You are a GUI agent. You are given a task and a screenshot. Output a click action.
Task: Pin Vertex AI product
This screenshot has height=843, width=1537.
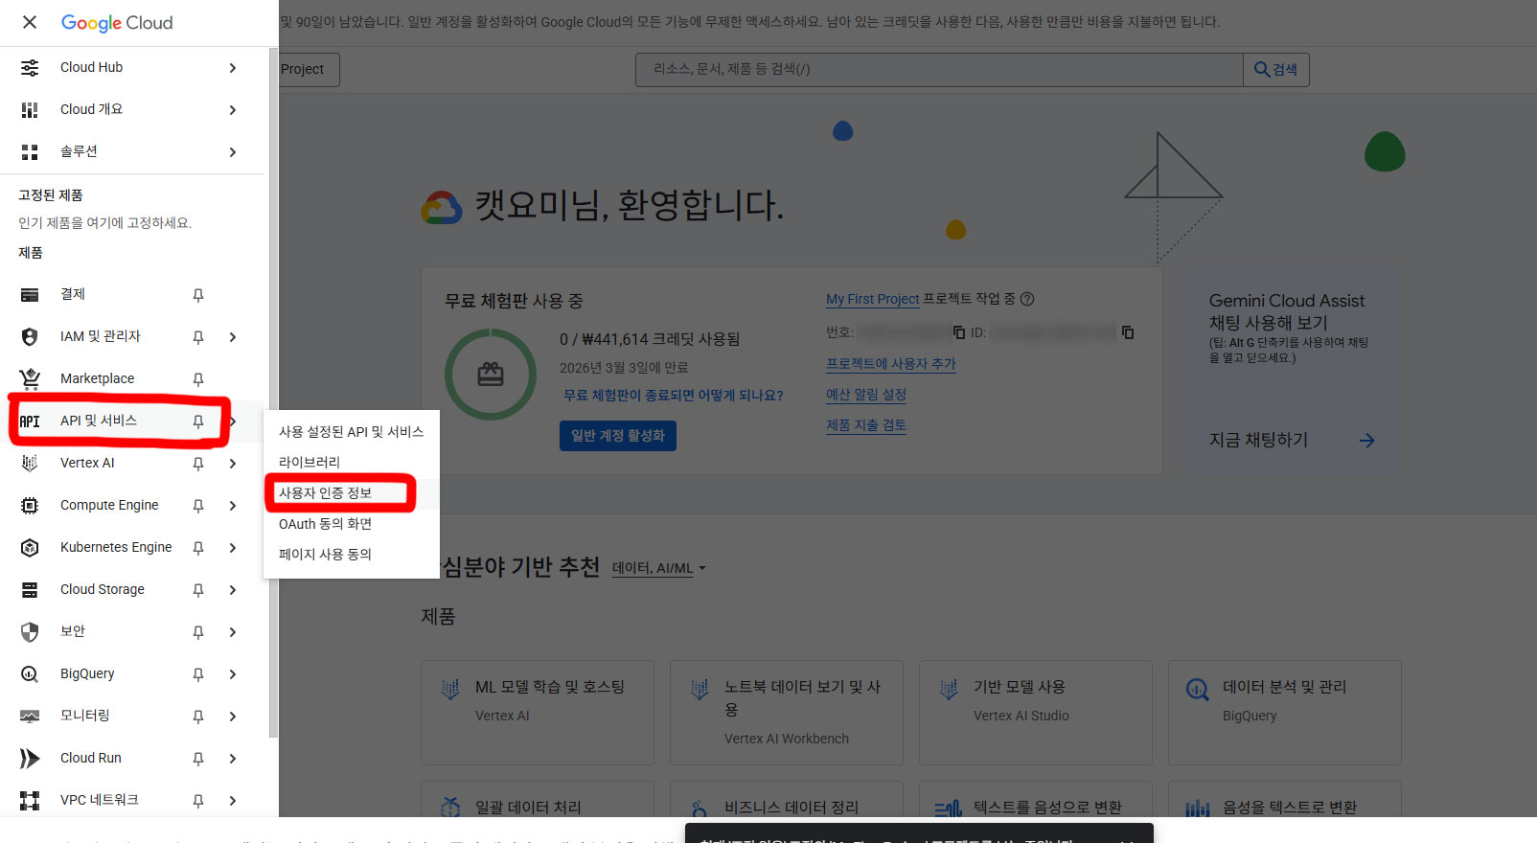point(198,464)
